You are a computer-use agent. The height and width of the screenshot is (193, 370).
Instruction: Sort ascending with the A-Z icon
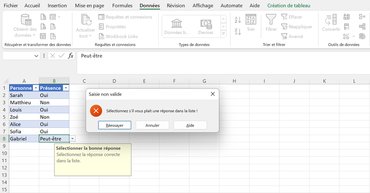pyautogui.click(x=237, y=20)
